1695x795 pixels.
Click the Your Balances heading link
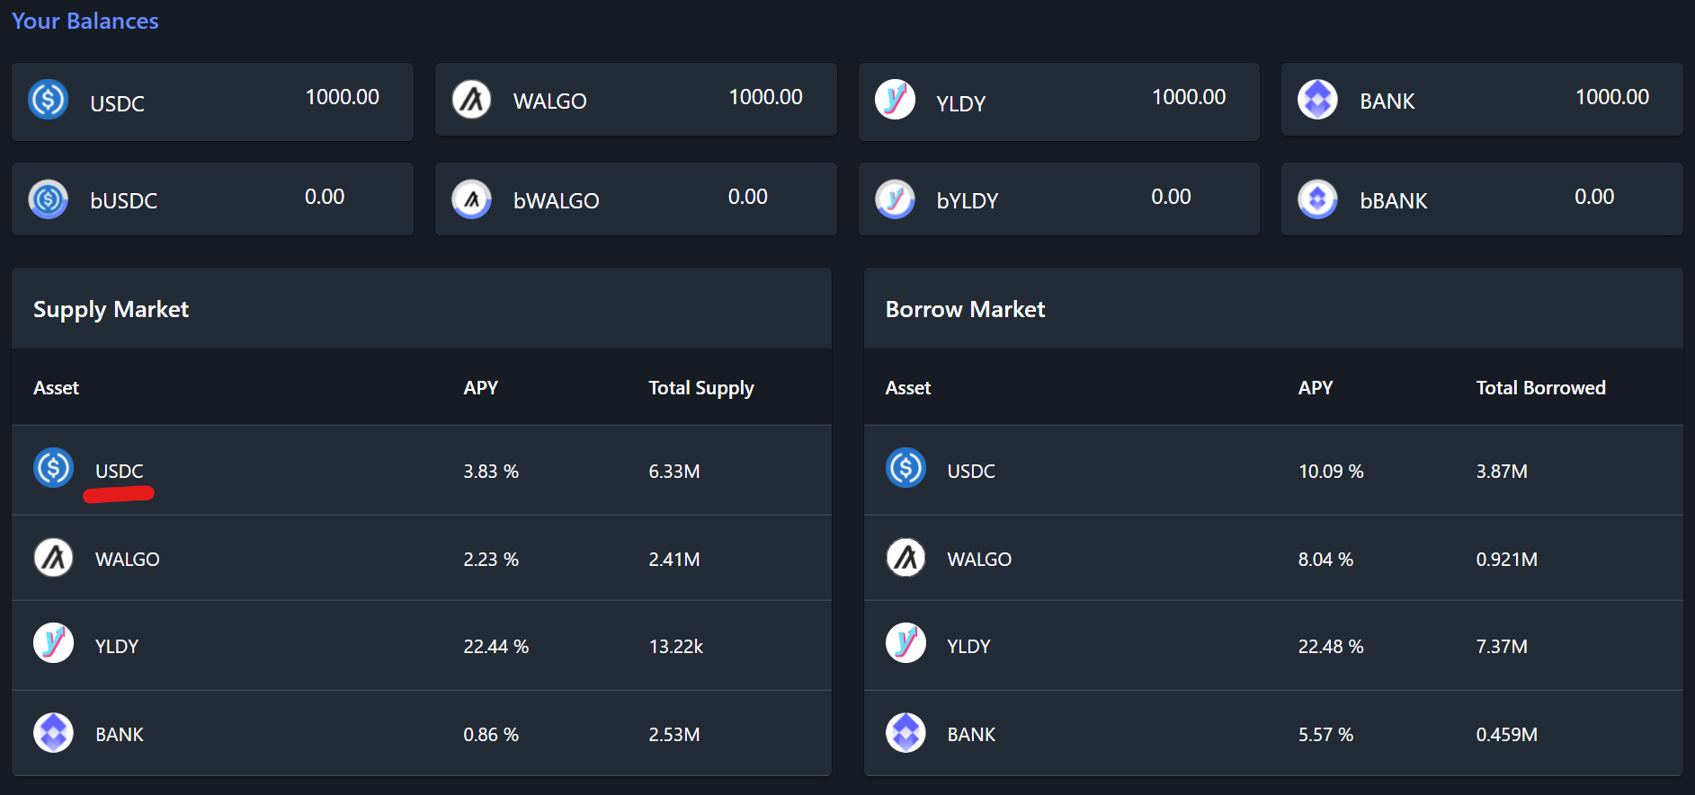click(x=85, y=21)
